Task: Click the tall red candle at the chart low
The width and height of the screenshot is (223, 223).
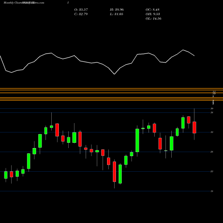Action: [x=114, y=172]
